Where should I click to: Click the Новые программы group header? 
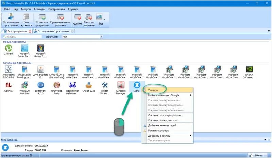pos(15,42)
